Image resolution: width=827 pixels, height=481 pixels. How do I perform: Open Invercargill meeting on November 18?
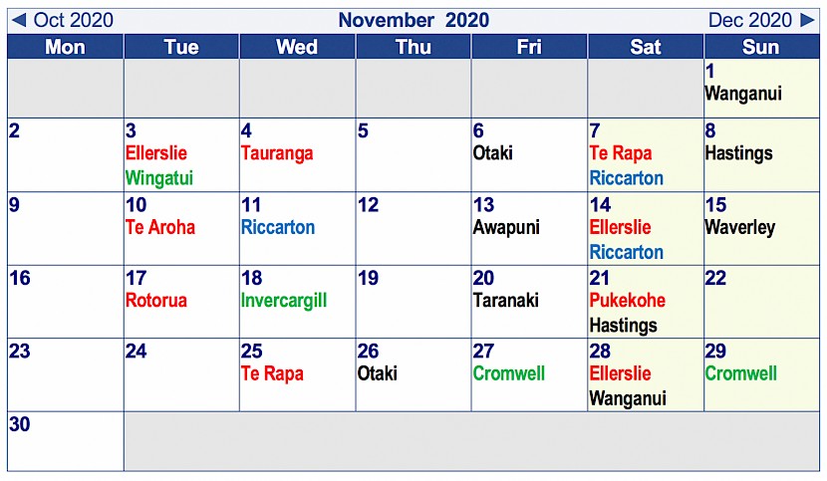tap(284, 301)
